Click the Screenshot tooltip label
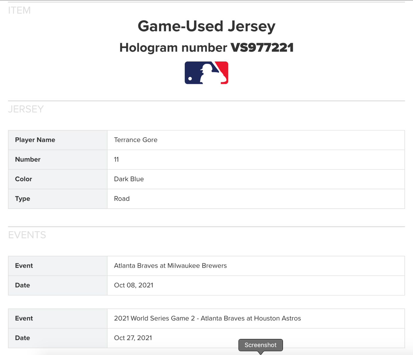Viewport: 413px width, 355px height. 260,345
